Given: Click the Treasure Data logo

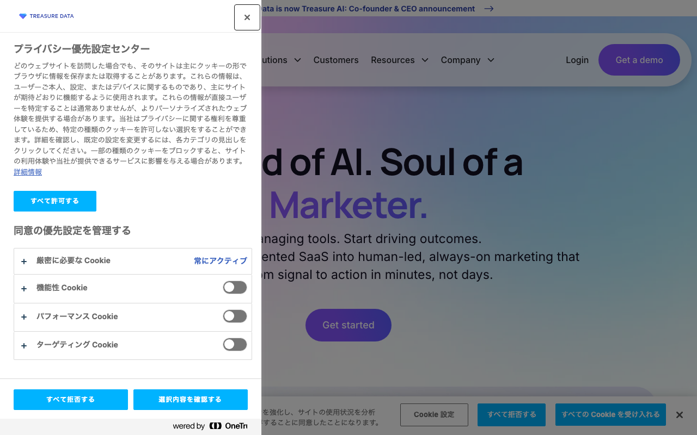Looking at the screenshot, I should (46, 16).
